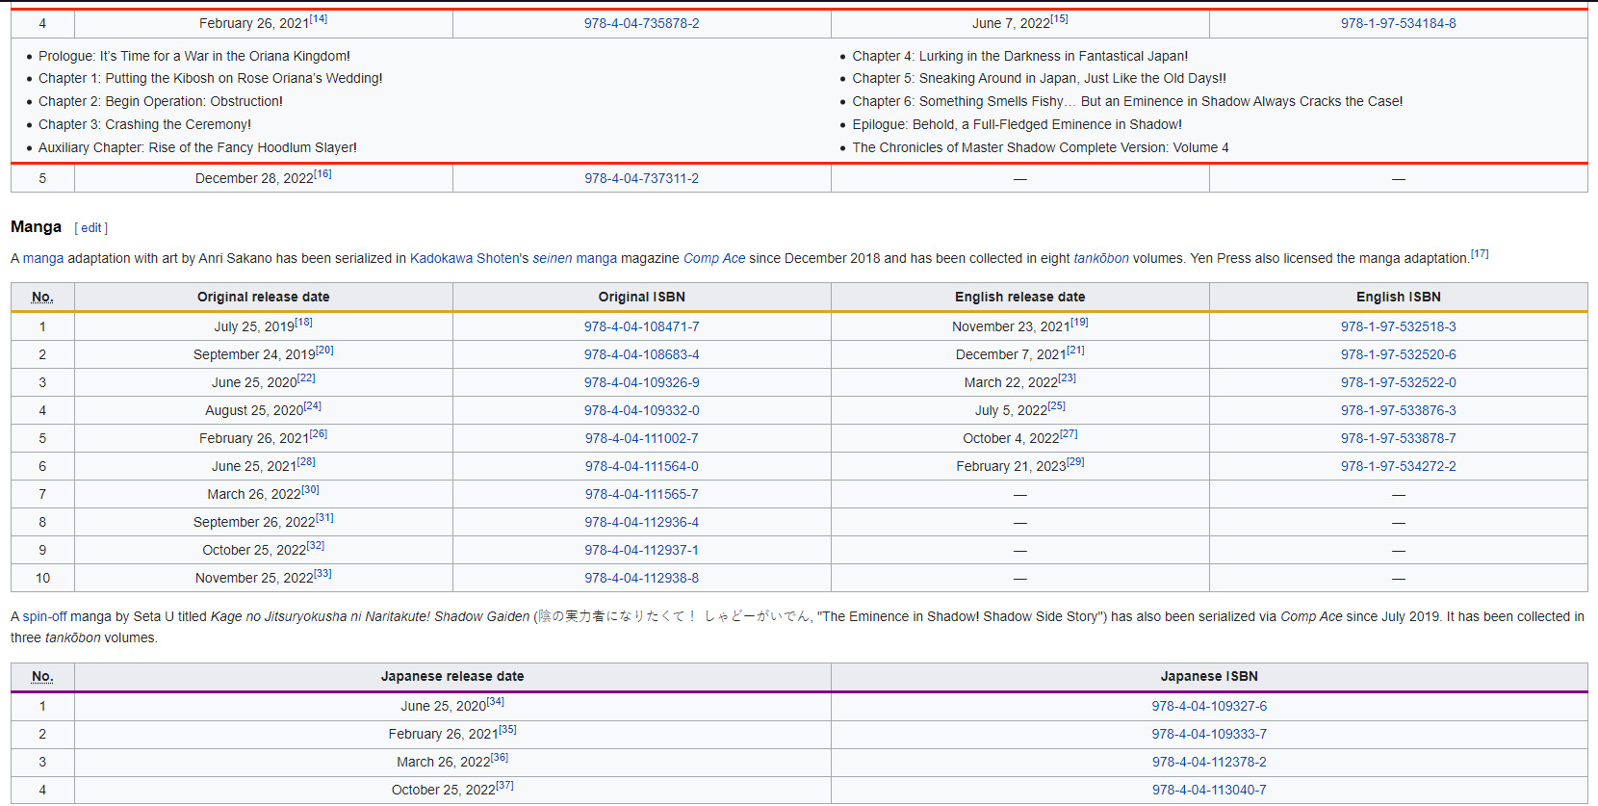Click footnote 19 next to November 23, 2021
Screen dimensions: 1598x806
[1079, 323]
